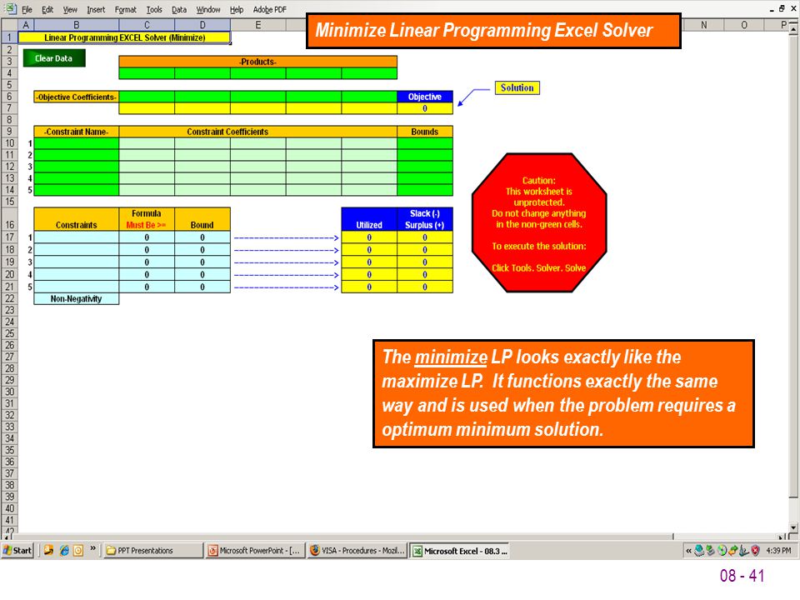Select the Slack (-) Surplus (+) header cell

424,219
